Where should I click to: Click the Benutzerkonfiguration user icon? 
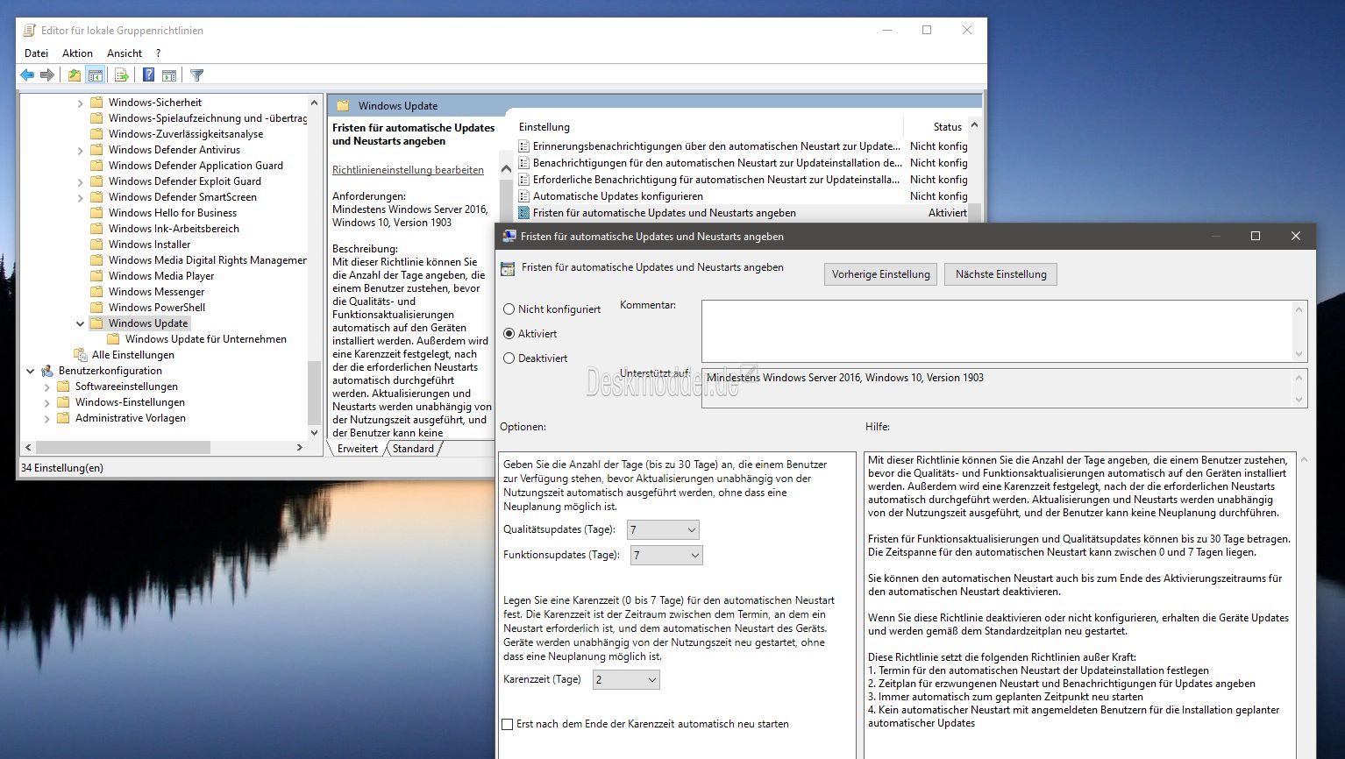(47, 371)
